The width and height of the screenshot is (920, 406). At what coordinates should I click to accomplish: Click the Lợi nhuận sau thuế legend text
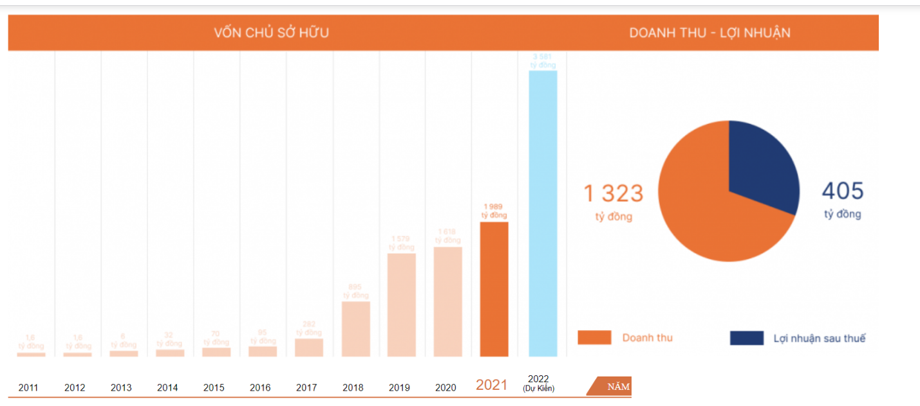click(819, 338)
